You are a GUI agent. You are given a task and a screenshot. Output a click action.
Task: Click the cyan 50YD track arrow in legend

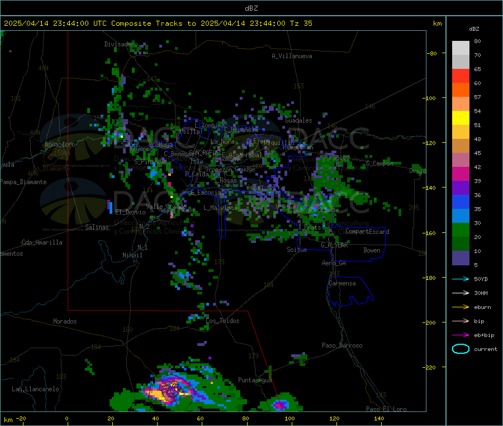[461, 279]
